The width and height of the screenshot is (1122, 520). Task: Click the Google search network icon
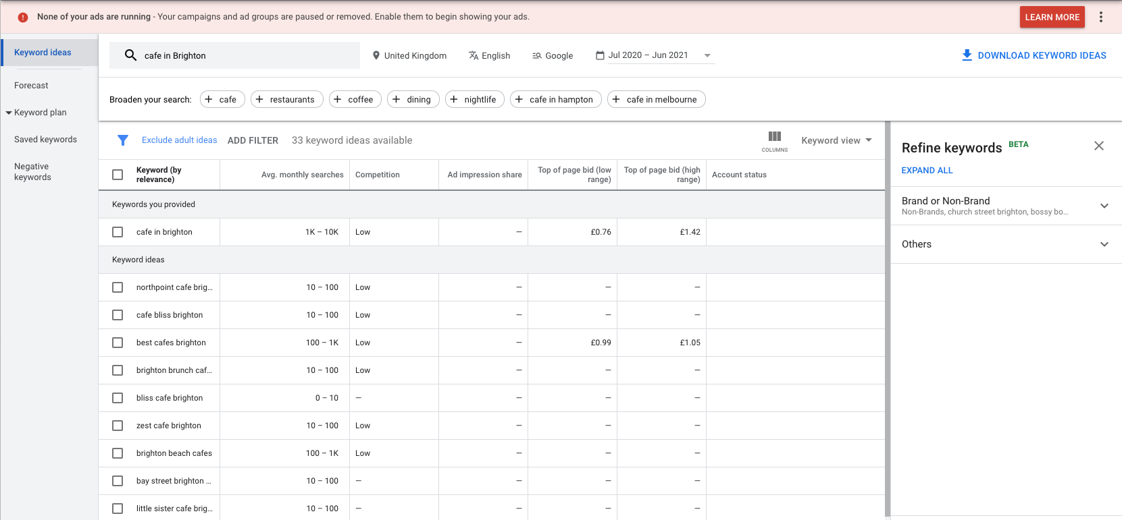[x=537, y=56]
